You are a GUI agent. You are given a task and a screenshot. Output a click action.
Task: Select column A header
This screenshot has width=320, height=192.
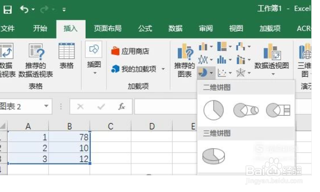(x=28, y=126)
